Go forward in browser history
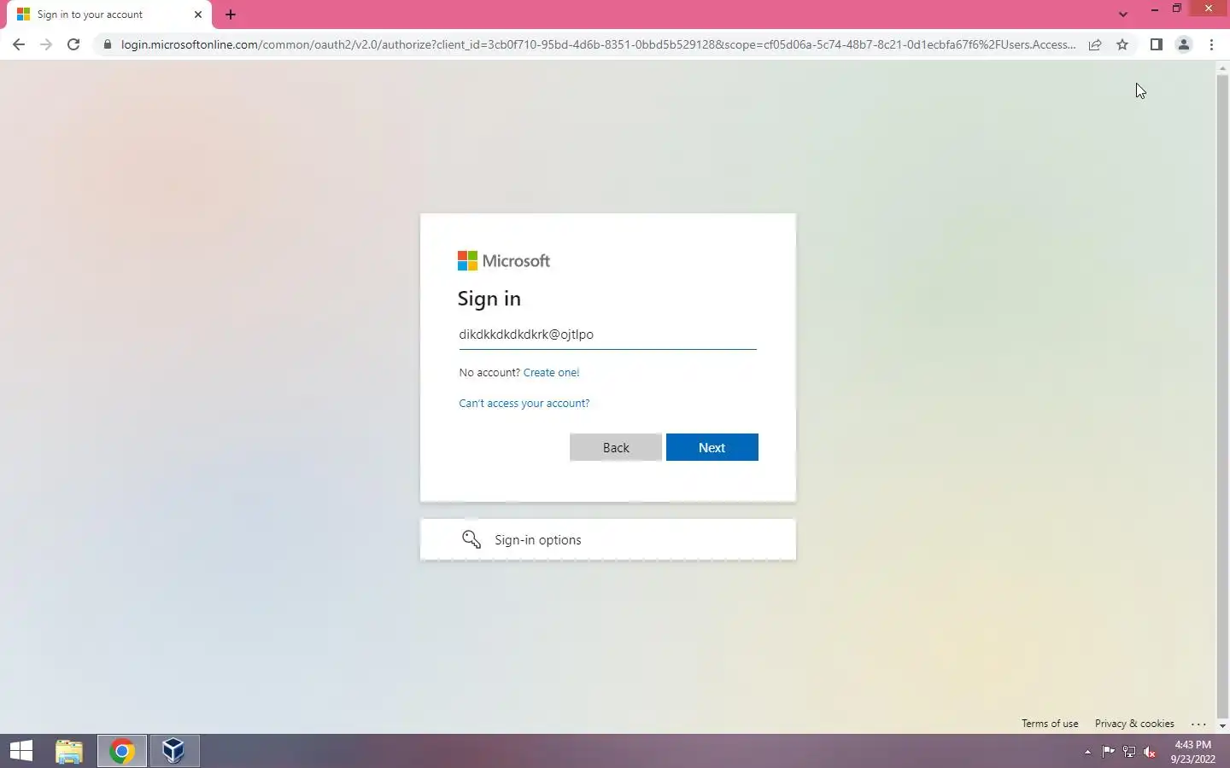Viewport: 1230px width, 768px height. 46,44
